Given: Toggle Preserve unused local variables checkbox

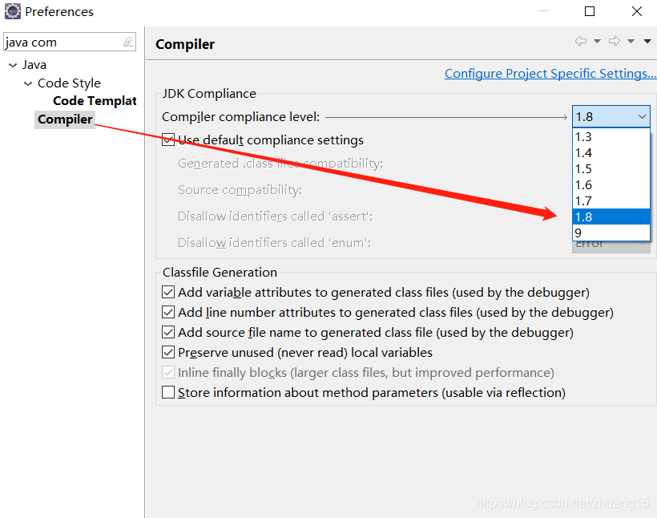Looking at the screenshot, I should coord(168,352).
